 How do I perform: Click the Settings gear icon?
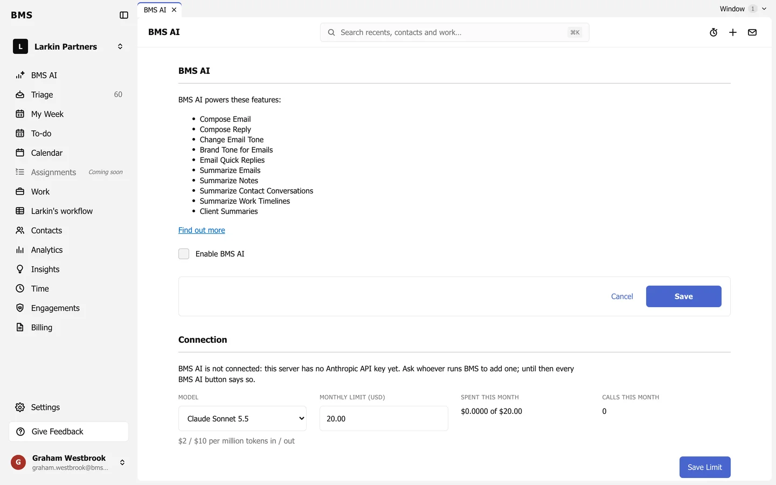coord(20,407)
